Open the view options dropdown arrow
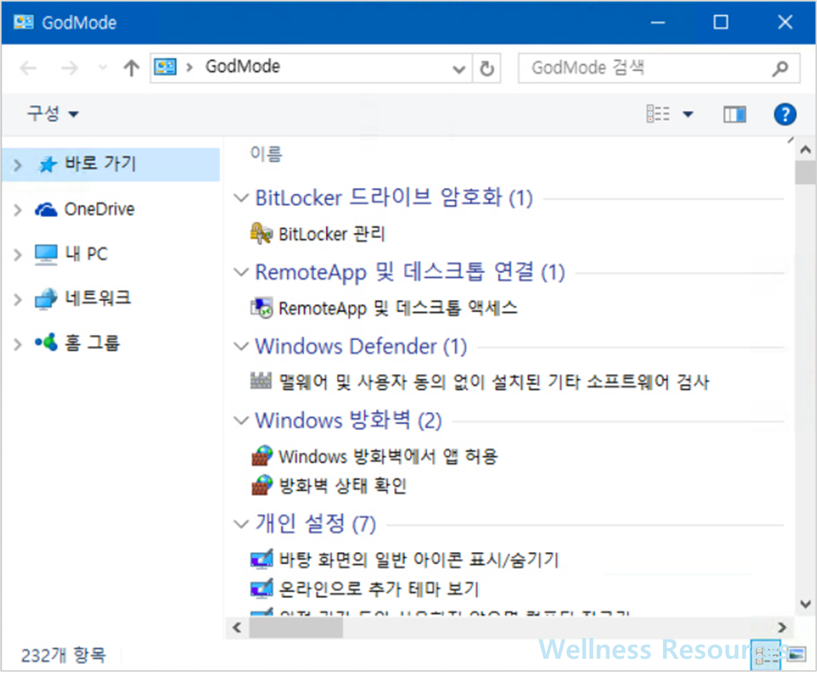The image size is (817, 681). point(688,114)
